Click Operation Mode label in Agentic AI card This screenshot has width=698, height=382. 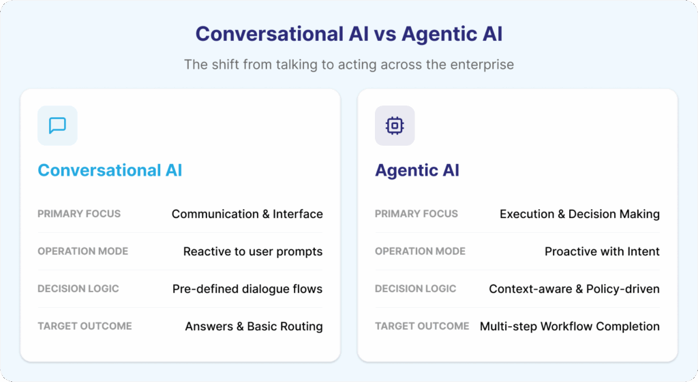(x=420, y=251)
